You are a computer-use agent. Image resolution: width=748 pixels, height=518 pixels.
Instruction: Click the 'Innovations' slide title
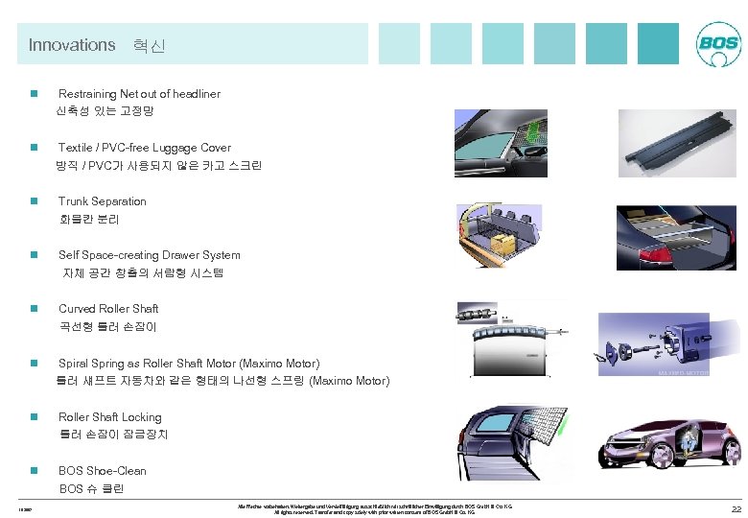coord(72,45)
